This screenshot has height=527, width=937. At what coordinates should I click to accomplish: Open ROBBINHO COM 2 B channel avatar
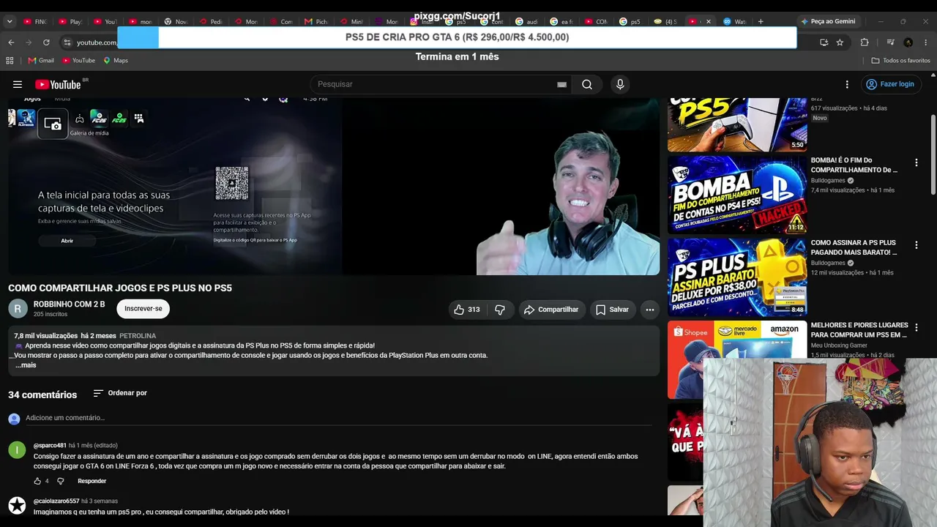pos(18,309)
